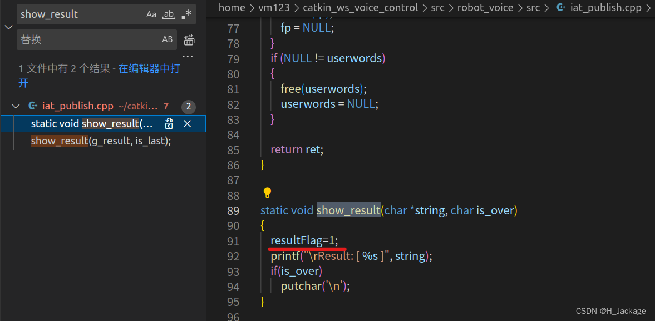Replace the selected match icon
The width and height of the screenshot is (655, 321).
click(x=169, y=124)
